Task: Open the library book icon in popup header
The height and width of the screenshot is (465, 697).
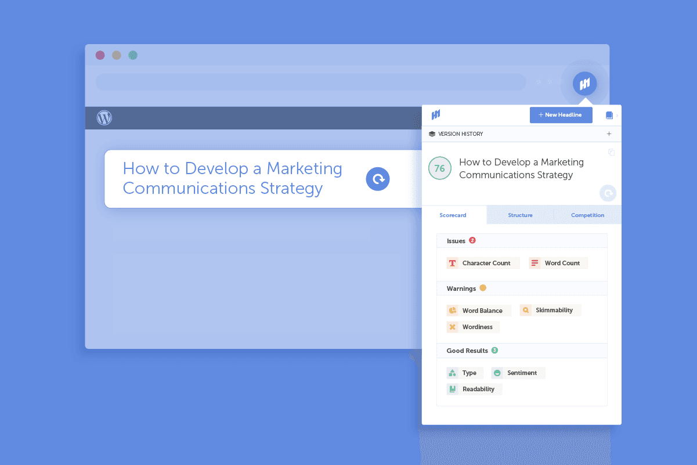Action: tap(609, 116)
